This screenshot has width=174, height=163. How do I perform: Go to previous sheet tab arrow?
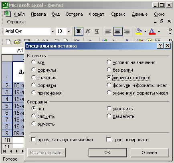point(11,151)
